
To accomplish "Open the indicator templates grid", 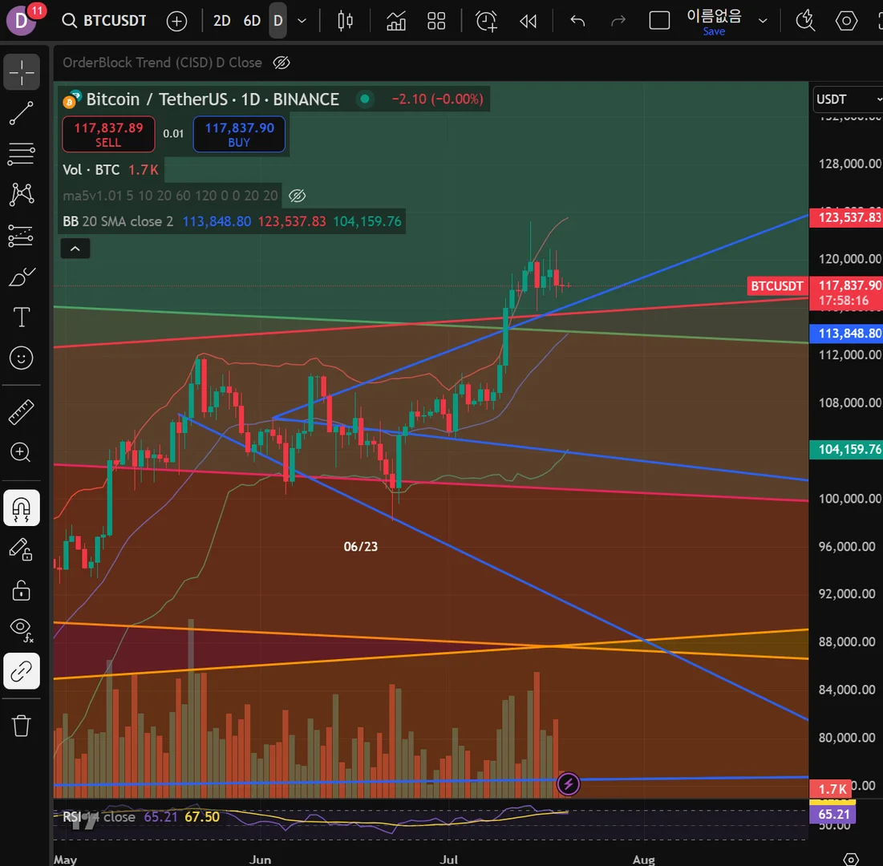I will click(x=436, y=22).
